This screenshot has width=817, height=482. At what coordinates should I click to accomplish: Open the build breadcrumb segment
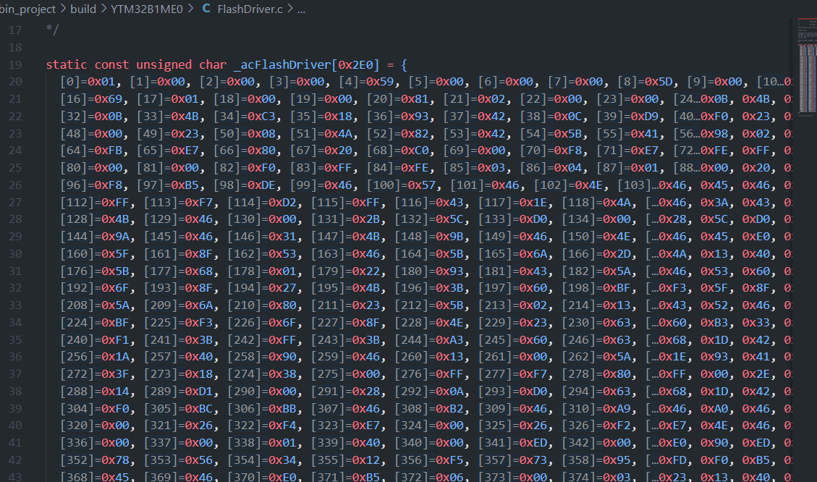click(x=83, y=9)
